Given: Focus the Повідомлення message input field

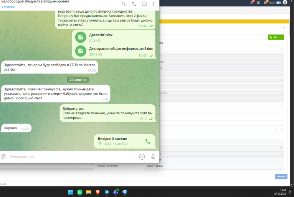Looking at the screenshot, I should click(73, 157).
